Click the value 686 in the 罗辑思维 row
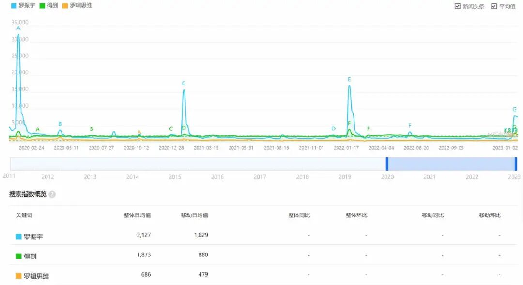 (146, 275)
